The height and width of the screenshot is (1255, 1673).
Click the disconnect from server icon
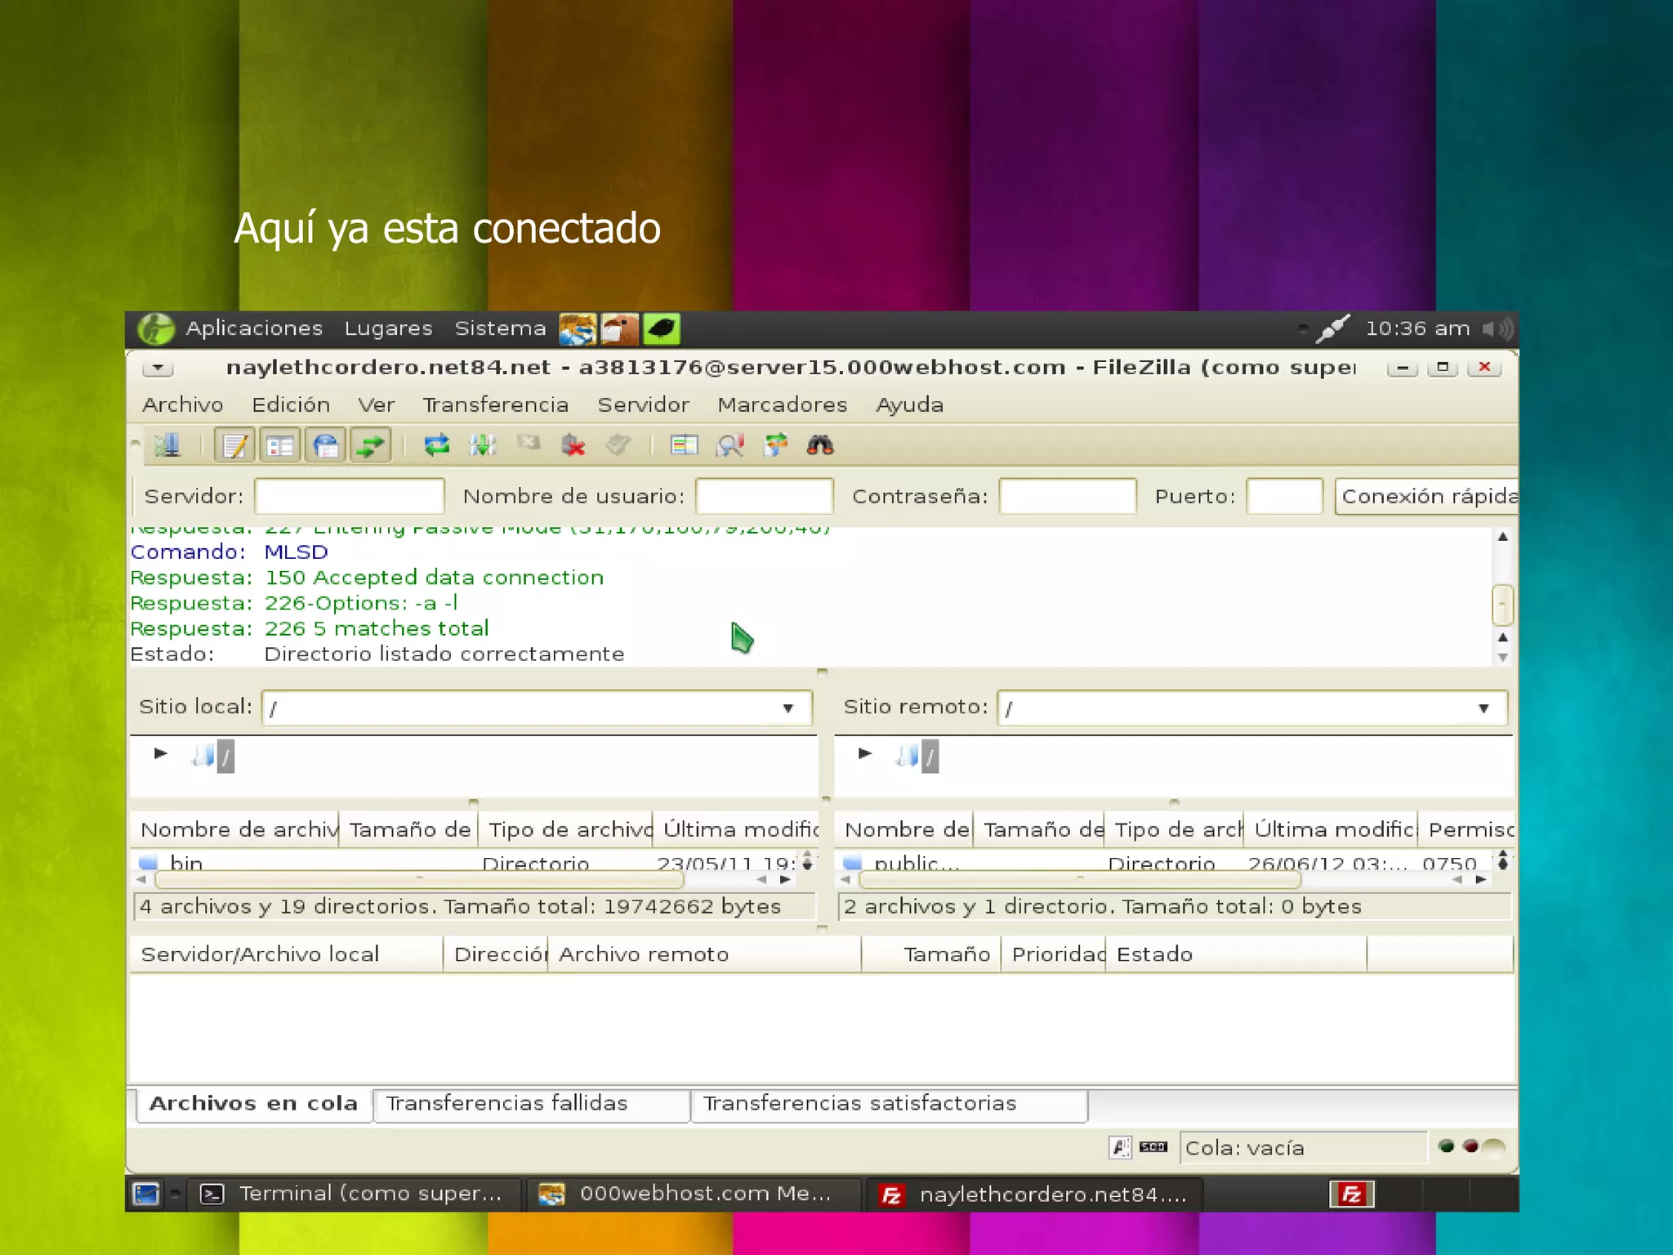(x=573, y=445)
